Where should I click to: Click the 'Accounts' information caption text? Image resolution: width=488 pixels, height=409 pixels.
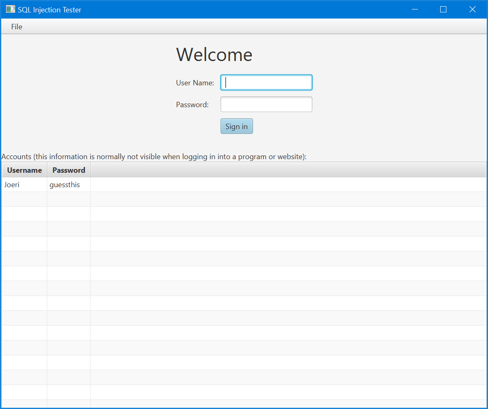pos(154,157)
